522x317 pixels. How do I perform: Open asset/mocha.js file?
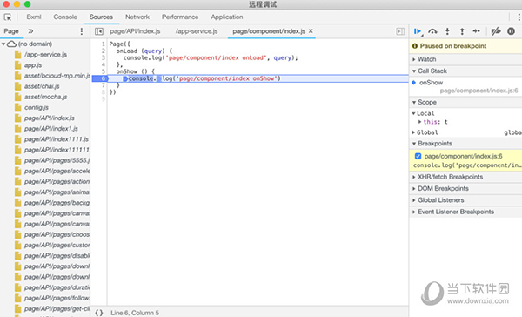[x=45, y=97]
